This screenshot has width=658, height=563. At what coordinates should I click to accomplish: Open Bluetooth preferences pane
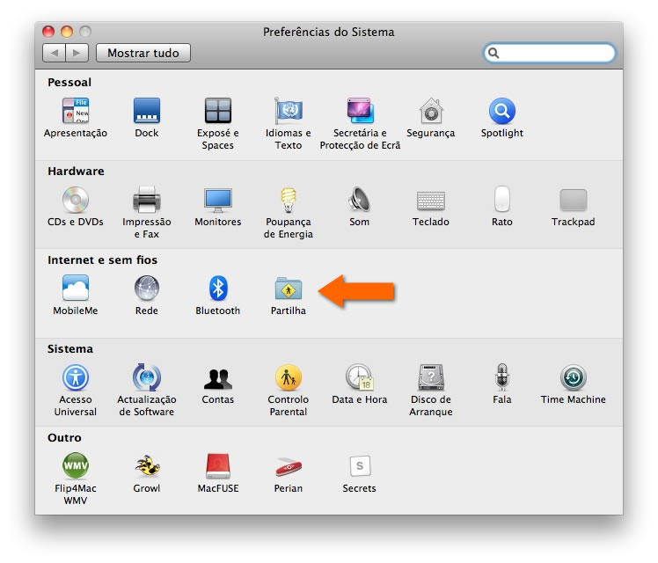217,289
